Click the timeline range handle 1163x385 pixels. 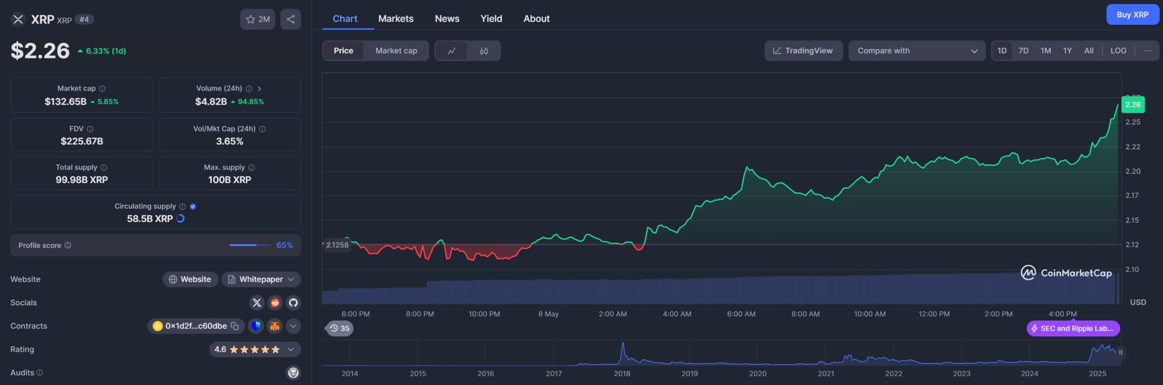(1121, 352)
